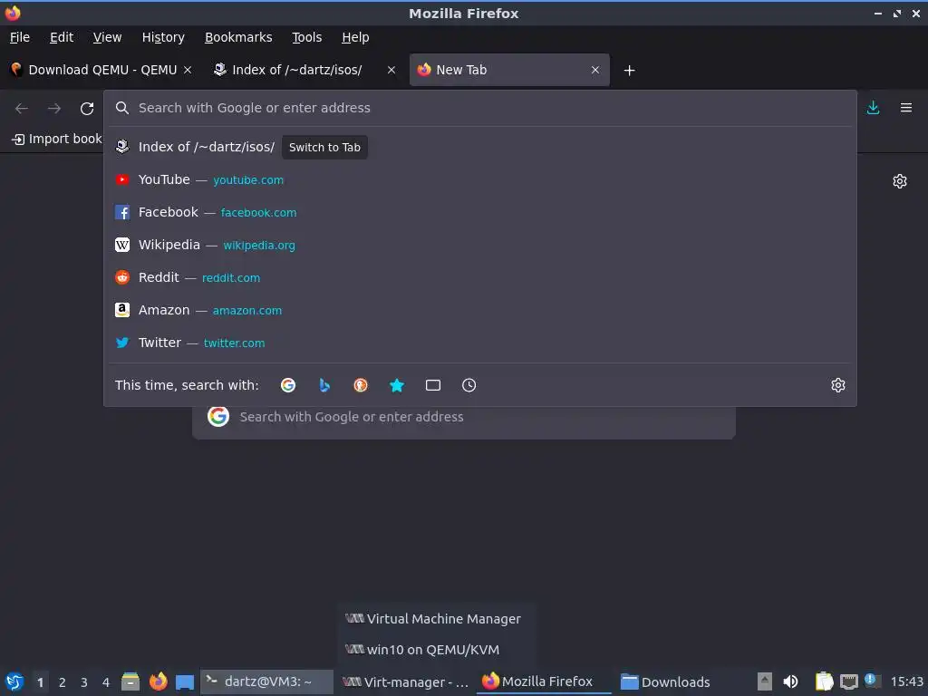Open dartz@VM3 terminal taskbar item

pyautogui.click(x=267, y=681)
